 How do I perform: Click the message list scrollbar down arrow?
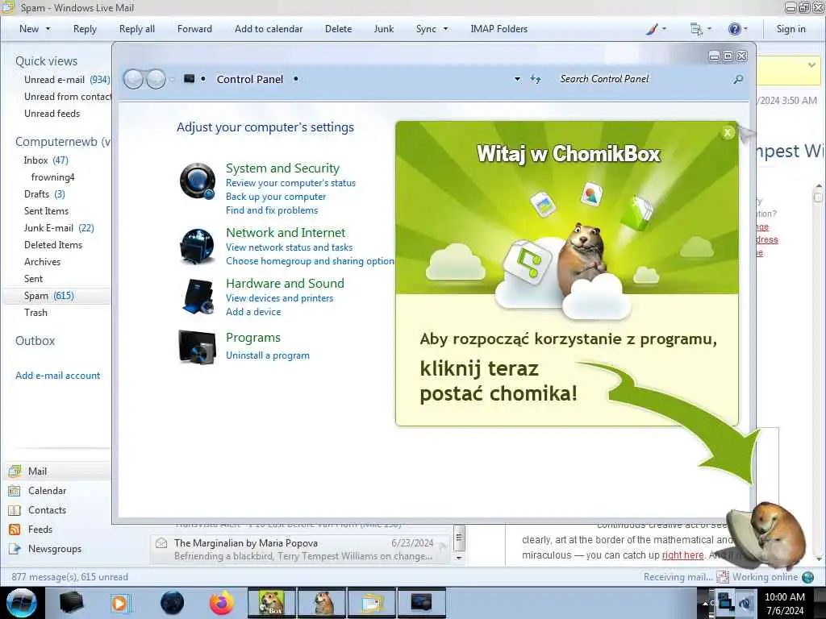click(459, 558)
